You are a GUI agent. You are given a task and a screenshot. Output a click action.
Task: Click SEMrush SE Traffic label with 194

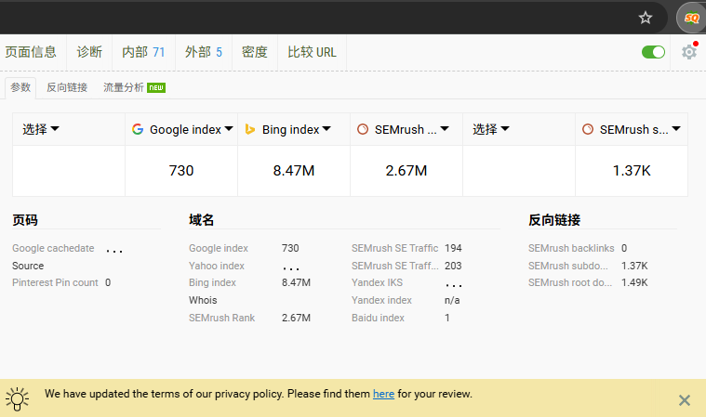click(395, 248)
